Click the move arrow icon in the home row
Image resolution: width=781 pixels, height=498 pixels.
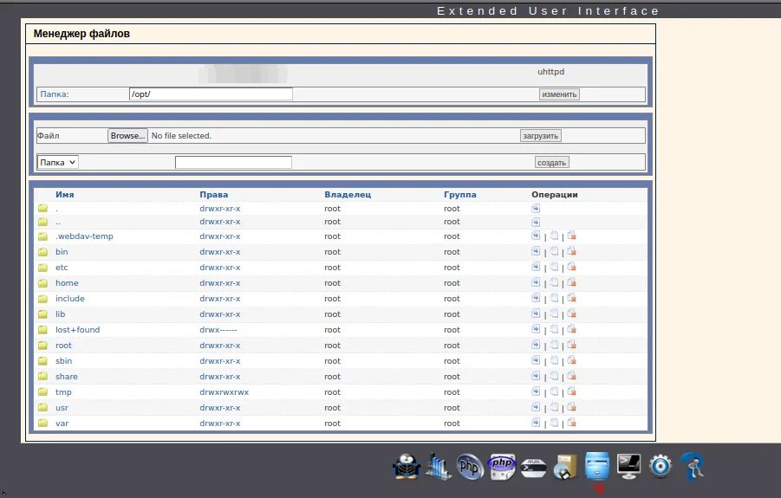(536, 282)
